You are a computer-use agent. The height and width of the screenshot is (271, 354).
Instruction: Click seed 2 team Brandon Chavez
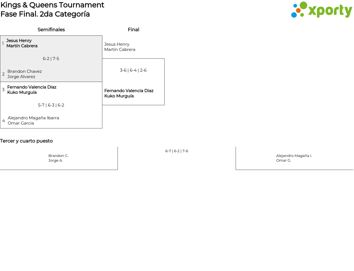tap(25, 71)
